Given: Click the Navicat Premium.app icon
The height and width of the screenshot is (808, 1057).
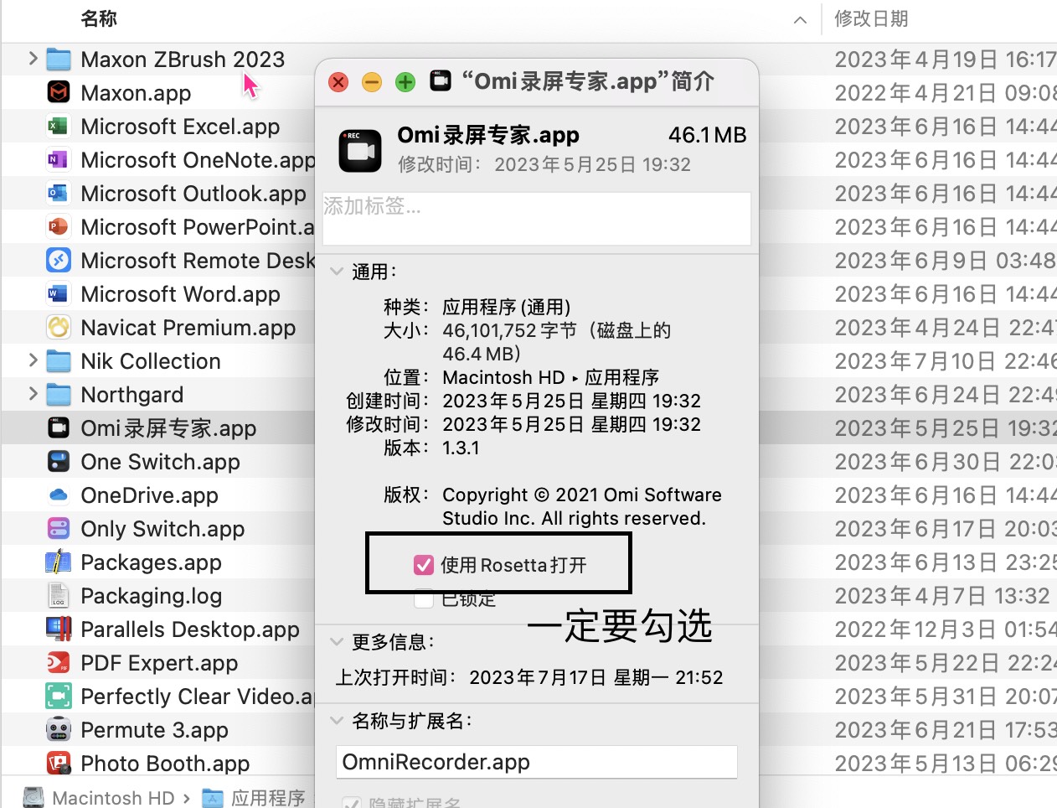Looking at the screenshot, I should click(57, 327).
